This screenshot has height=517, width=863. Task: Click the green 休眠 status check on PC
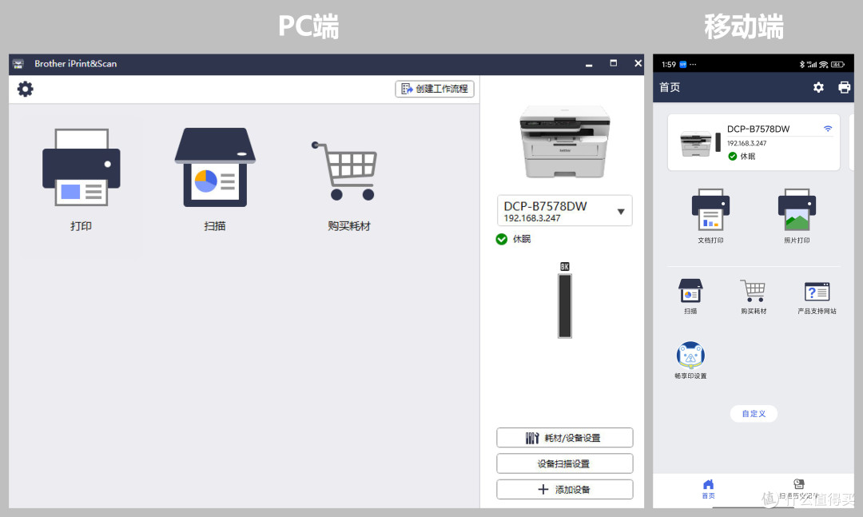point(501,239)
